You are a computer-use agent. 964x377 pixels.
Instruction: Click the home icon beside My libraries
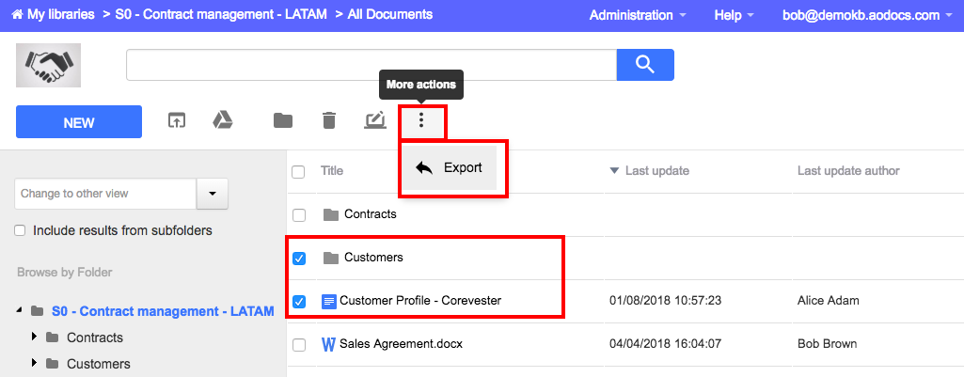pos(17,14)
